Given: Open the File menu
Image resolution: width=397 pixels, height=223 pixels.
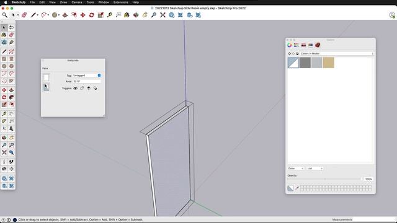Looking at the screenshot, I should (32, 2).
